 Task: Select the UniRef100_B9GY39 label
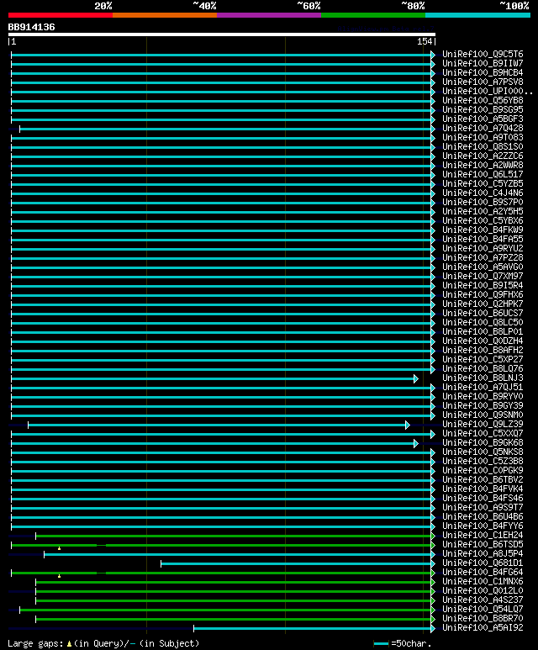click(x=483, y=406)
